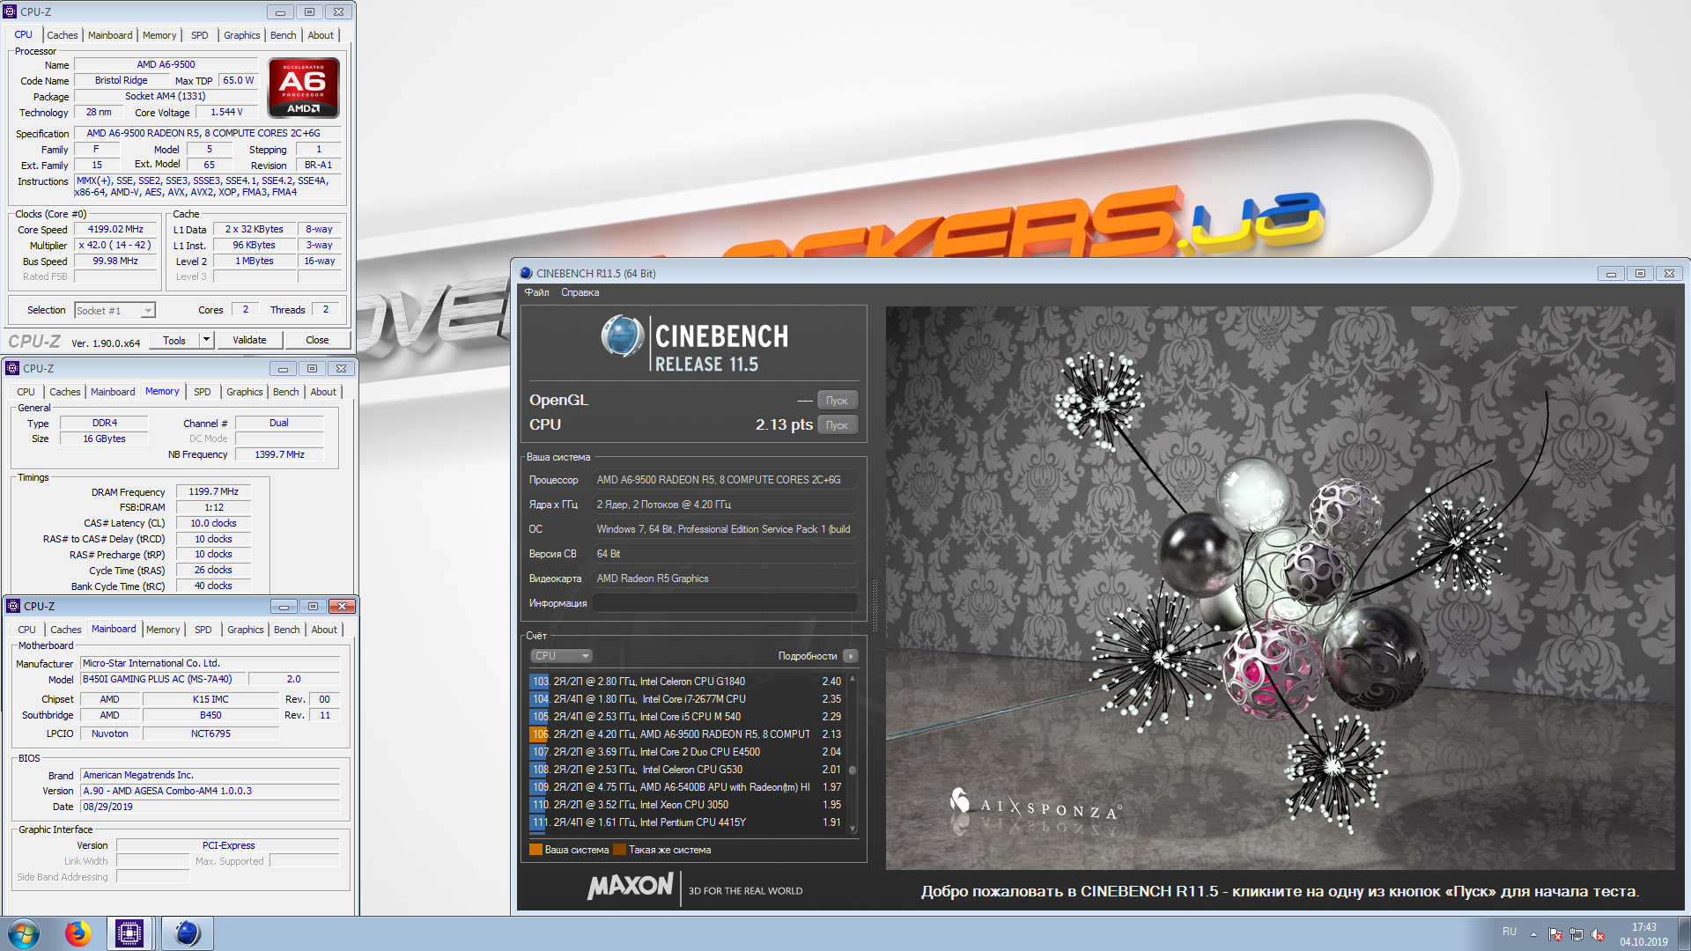Click the CPU-Z title icon in the Memory window
Viewport: 1691px width, 951px height.
point(12,368)
